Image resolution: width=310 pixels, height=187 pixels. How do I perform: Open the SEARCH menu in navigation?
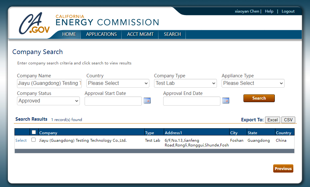[x=172, y=34]
